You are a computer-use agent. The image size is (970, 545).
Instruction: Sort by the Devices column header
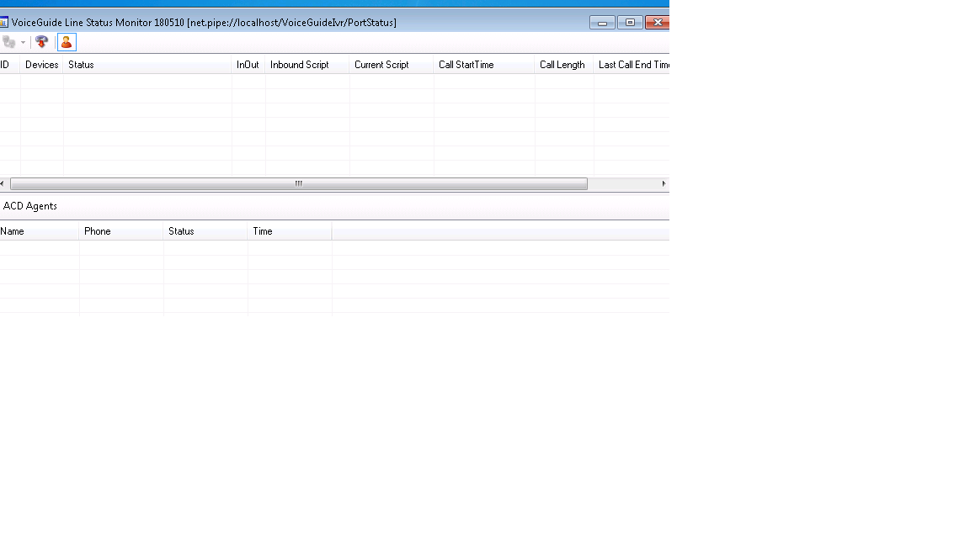click(42, 65)
